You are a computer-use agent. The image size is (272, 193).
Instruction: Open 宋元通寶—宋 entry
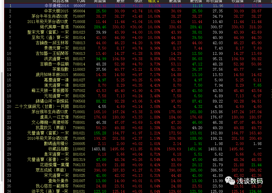(x=56, y=176)
